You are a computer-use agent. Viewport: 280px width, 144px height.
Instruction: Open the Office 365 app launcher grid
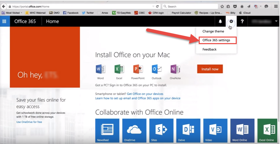point(4,21)
